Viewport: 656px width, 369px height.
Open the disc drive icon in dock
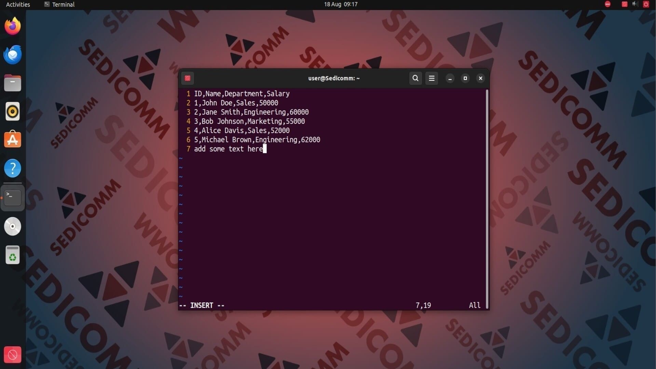[x=13, y=226]
